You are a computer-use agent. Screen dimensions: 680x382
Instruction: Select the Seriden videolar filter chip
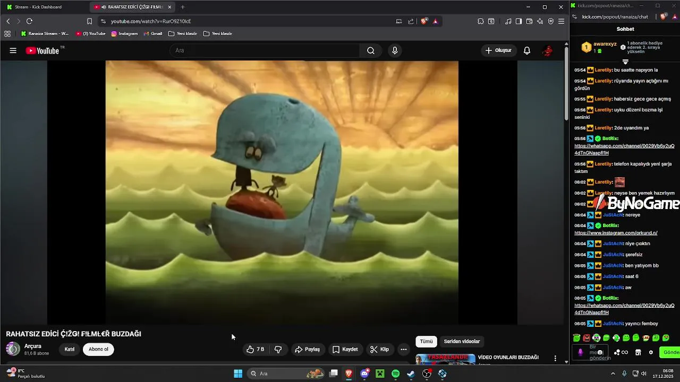[x=462, y=341]
